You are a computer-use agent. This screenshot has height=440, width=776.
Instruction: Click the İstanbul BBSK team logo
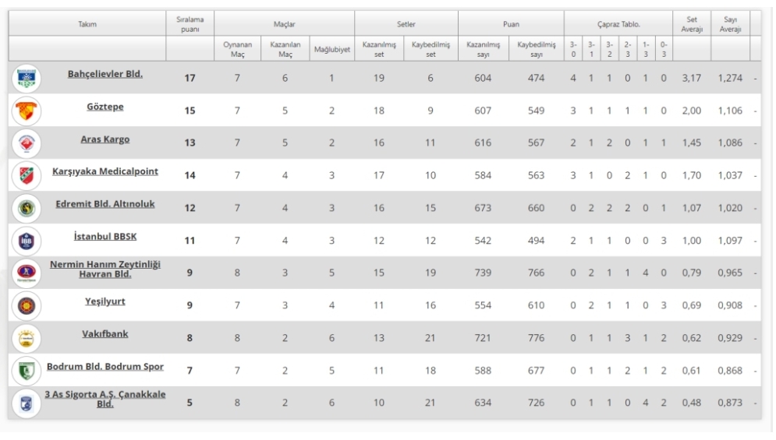point(27,241)
